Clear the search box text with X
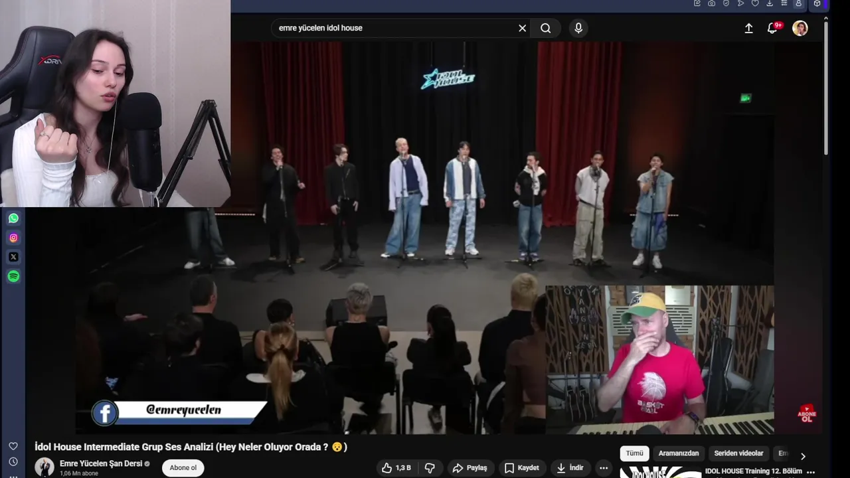 [522, 28]
